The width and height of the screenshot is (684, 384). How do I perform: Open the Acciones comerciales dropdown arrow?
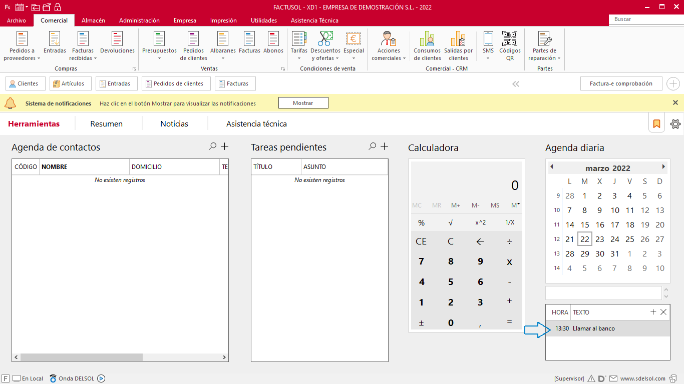pos(404,58)
